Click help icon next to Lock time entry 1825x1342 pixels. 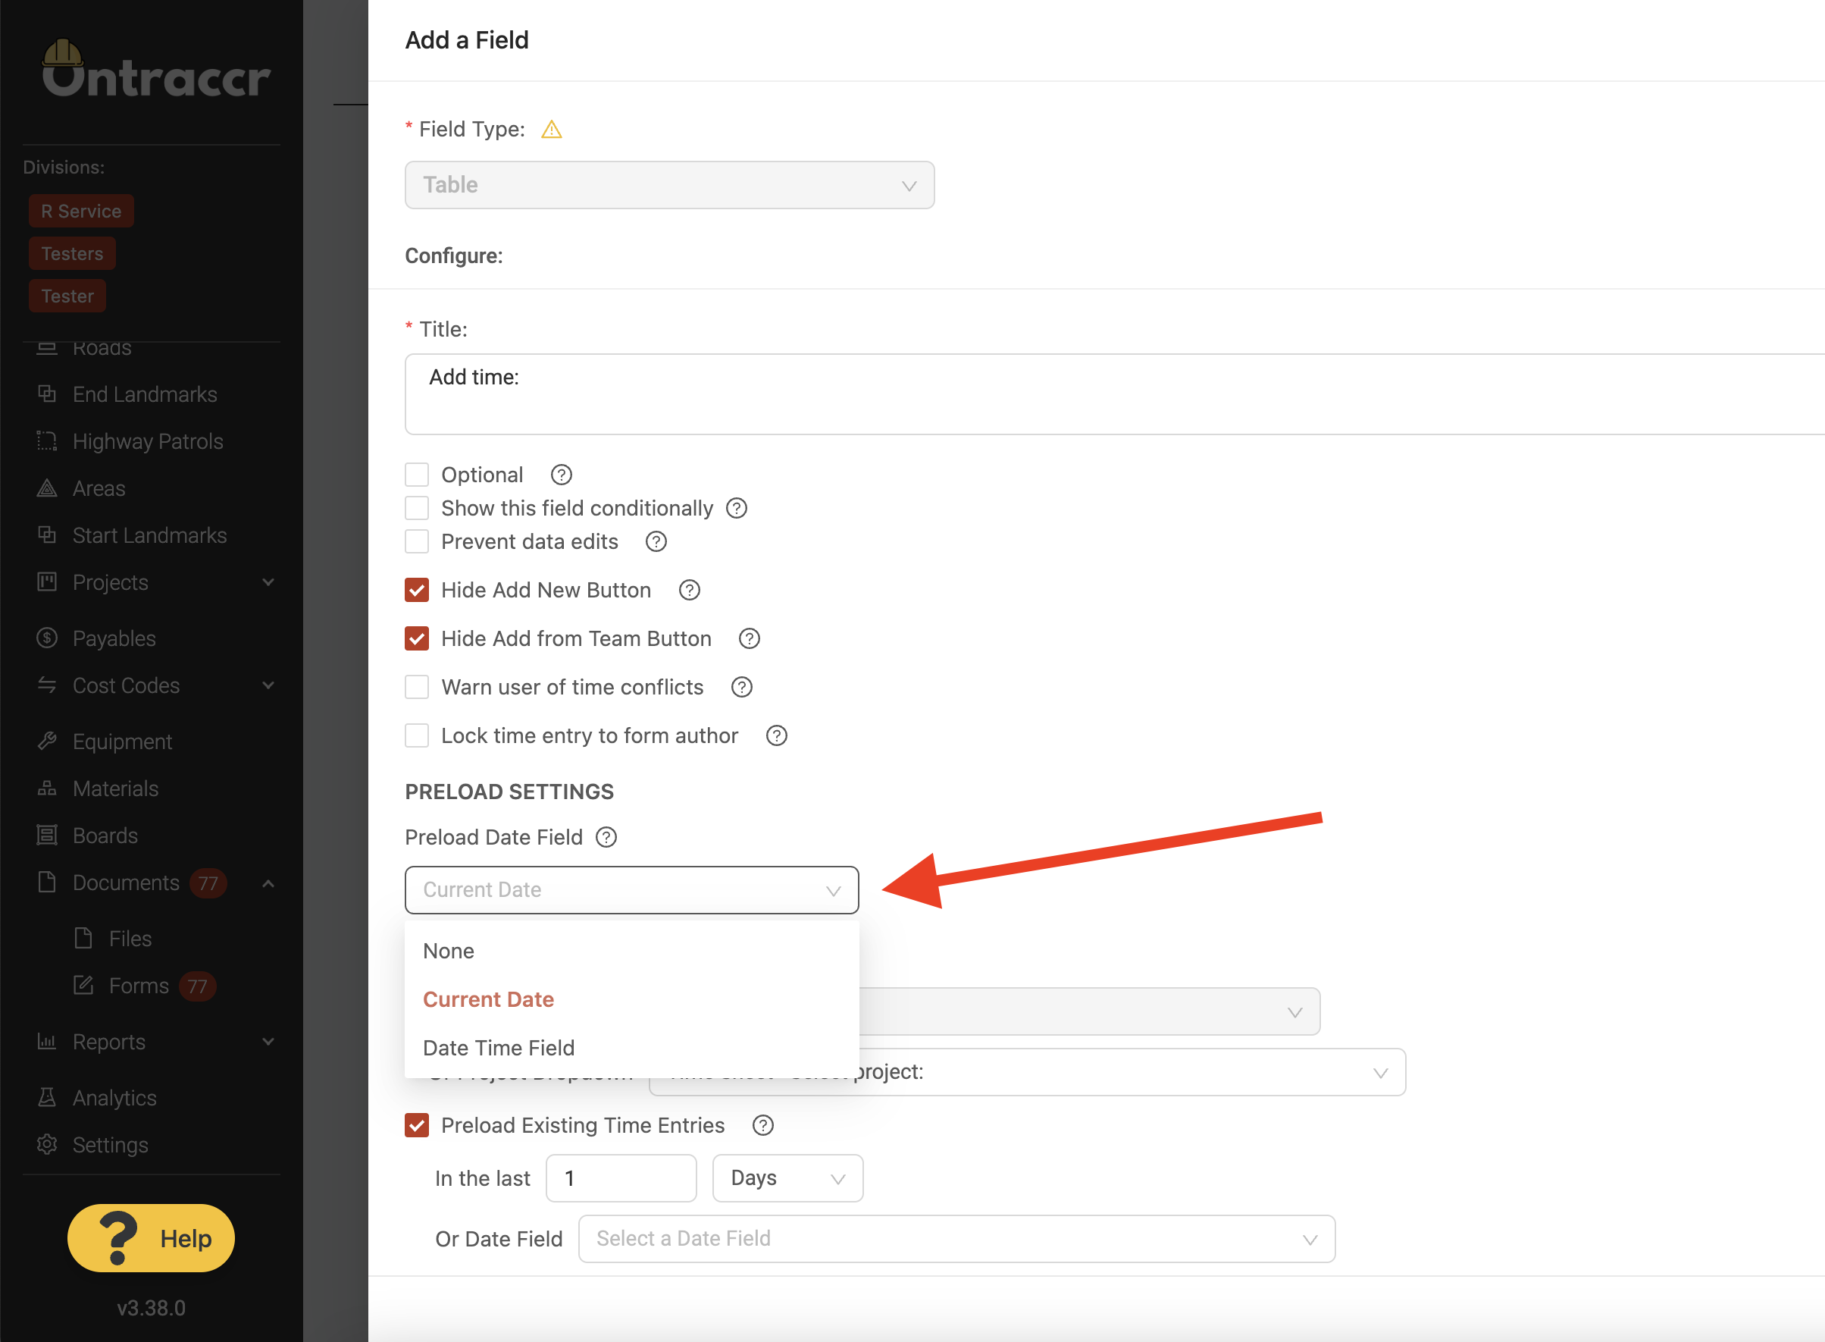776,736
